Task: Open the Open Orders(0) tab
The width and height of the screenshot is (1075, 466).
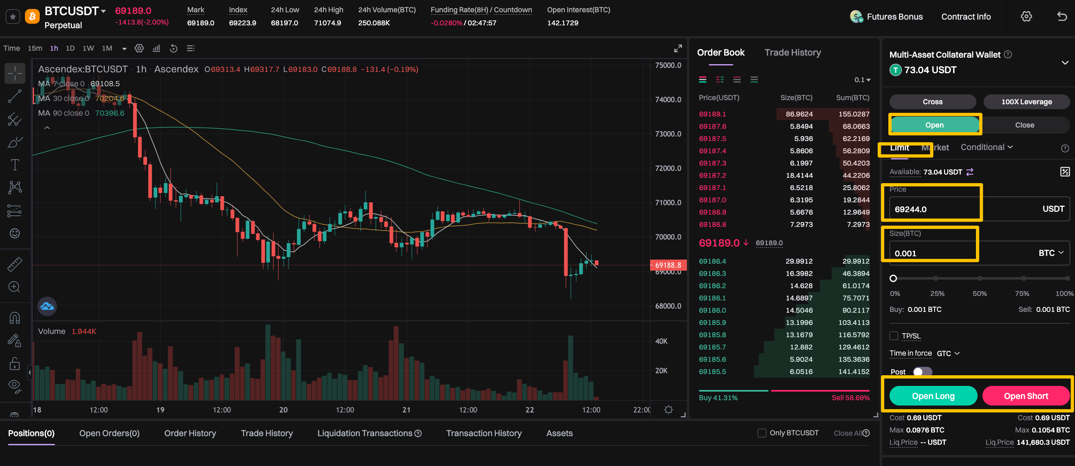Action: [109, 433]
